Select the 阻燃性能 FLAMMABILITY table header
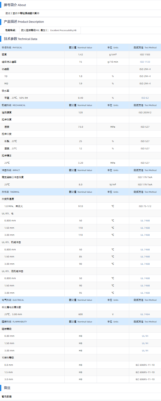 [x=14, y=322]
